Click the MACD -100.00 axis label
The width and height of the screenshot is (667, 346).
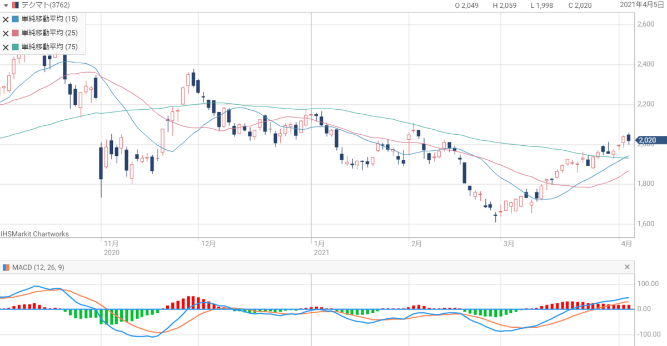click(648, 334)
